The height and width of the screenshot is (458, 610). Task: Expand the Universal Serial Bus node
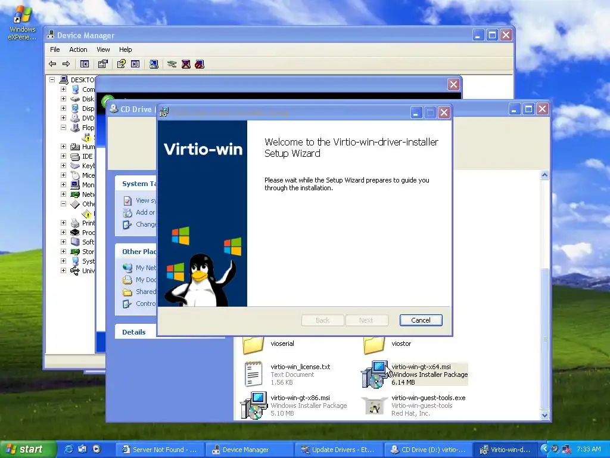tap(63, 270)
